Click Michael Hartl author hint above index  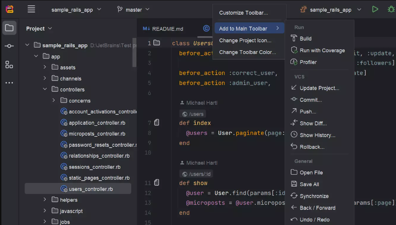pos(201,103)
